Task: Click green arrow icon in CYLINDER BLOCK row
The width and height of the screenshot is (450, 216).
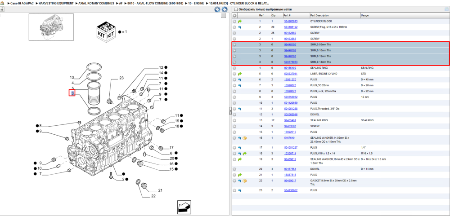Action: coord(240,21)
